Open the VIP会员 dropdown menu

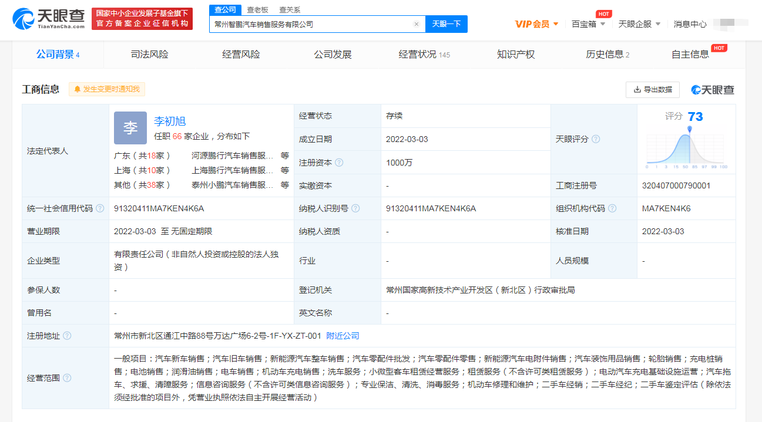tap(537, 24)
